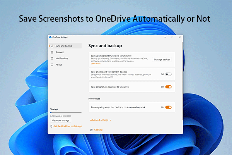Click the Sync and backup heading
The image size is (232, 155).
[105, 46]
